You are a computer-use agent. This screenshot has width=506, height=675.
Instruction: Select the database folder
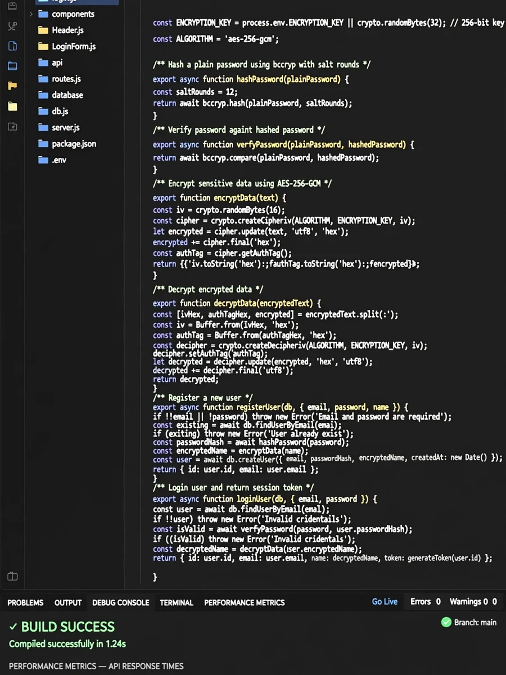tap(67, 95)
